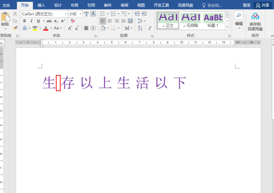
Task: Apply paragraph shading paint bucket
Action: tap(103, 28)
